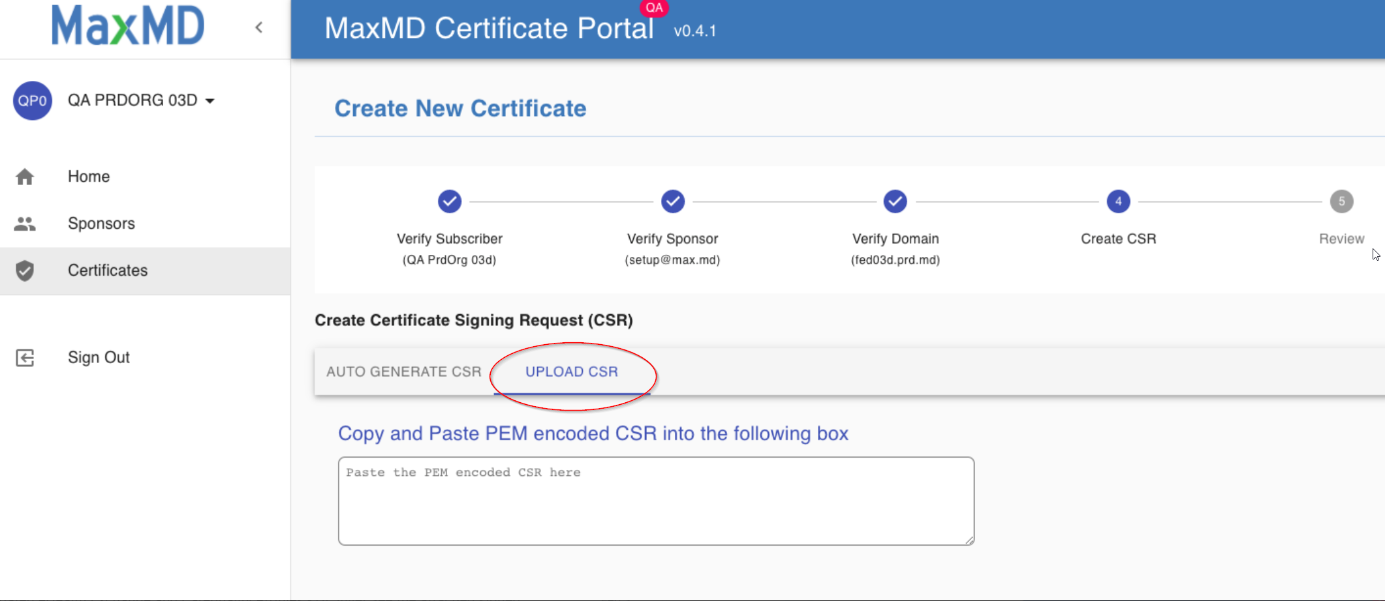Sign Out of the portal
1385x601 pixels.
(x=99, y=357)
